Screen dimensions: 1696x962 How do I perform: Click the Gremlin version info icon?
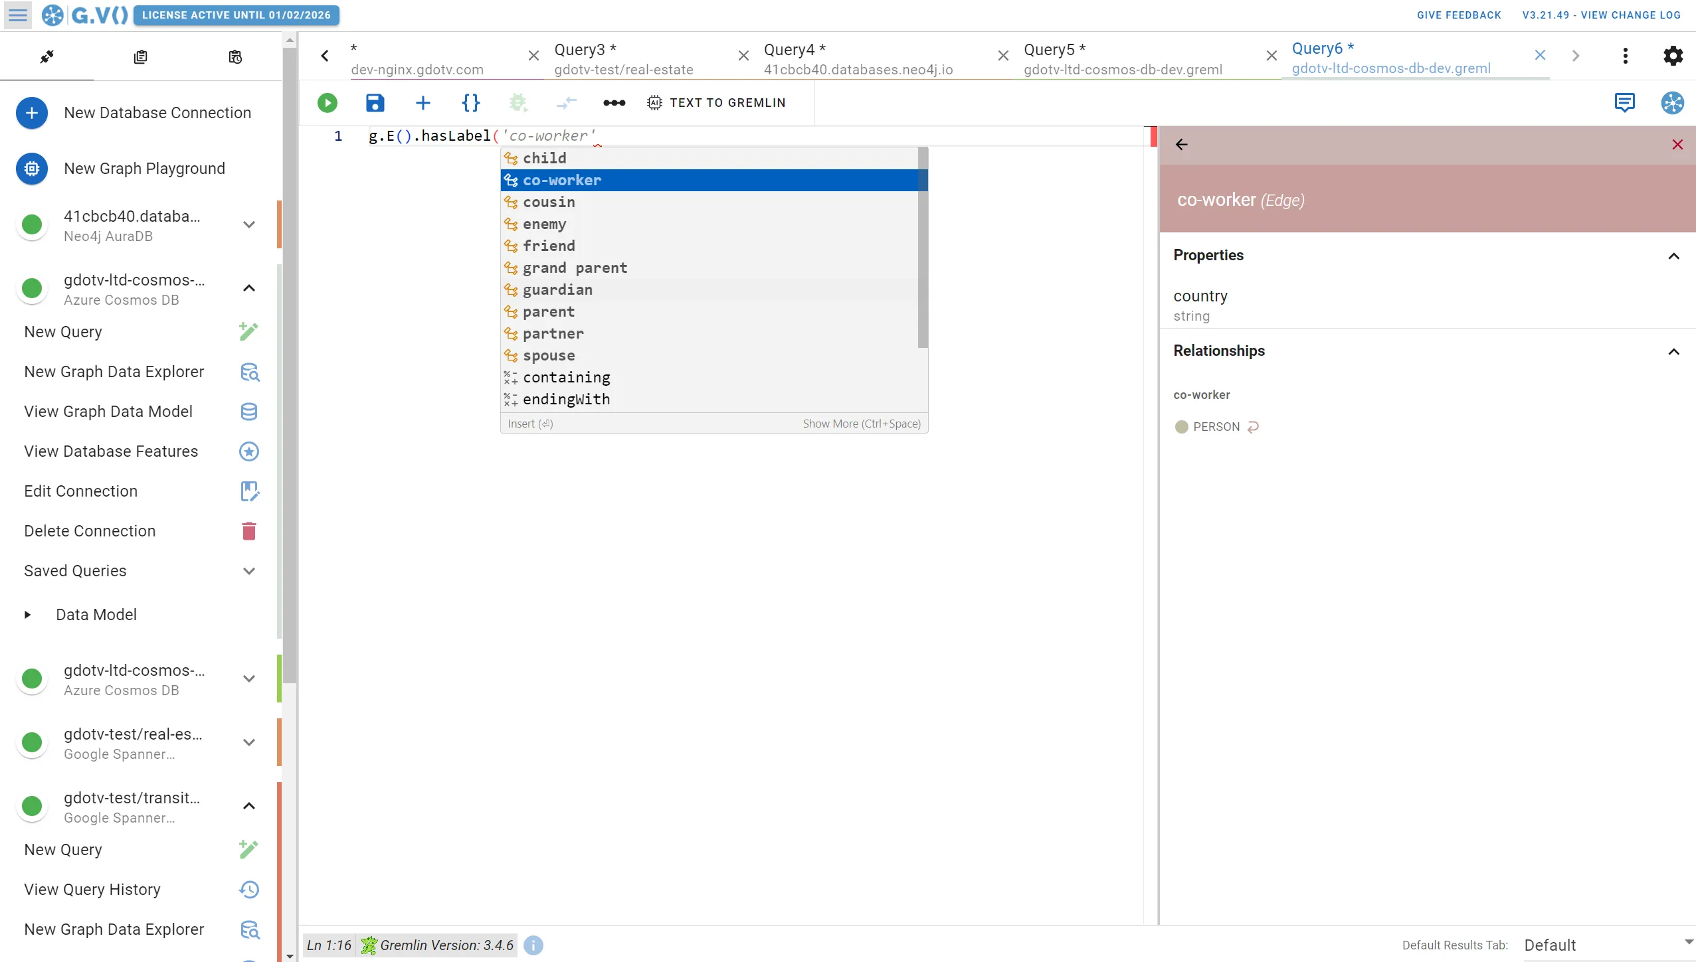(533, 945)
